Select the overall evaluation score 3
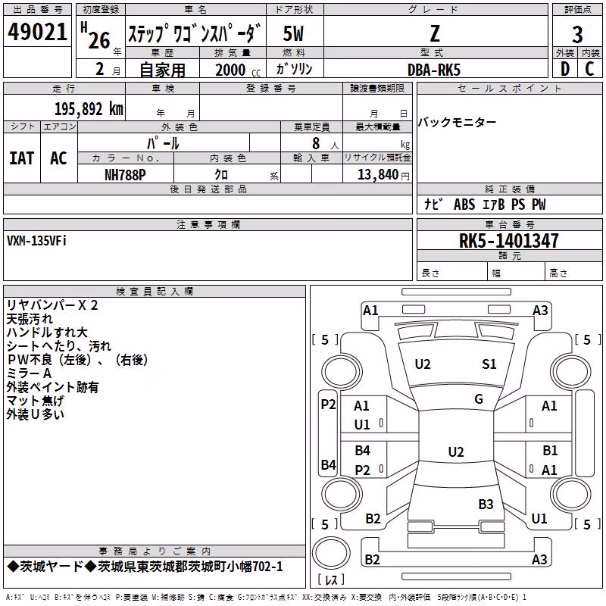The image size is (606, 606). pyautogui.click(x=577, y=34)
